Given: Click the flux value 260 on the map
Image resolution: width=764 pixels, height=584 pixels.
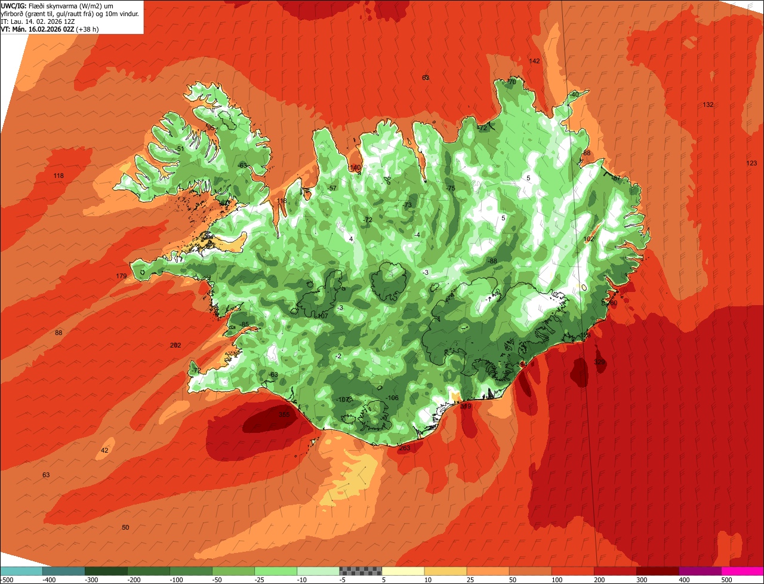Looking at the screenshot, I should (x=611, y=303).
